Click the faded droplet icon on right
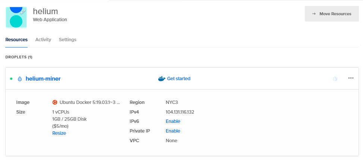The height and width of the screenshot is (160, 363). point(335,79)
